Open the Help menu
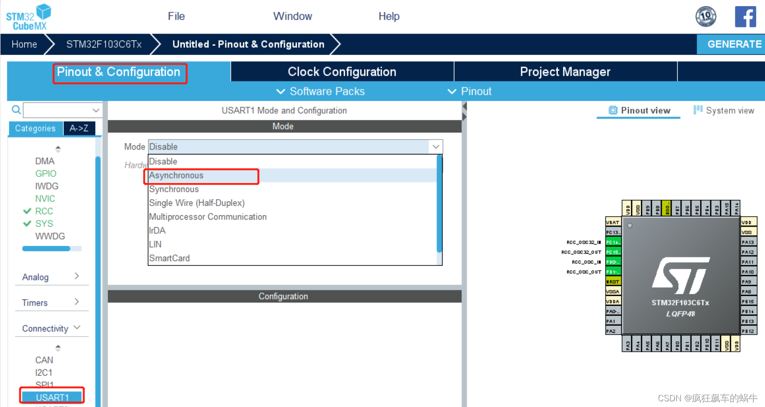Image resolution: width=765 pixels, height=407 pixels. 389,16
